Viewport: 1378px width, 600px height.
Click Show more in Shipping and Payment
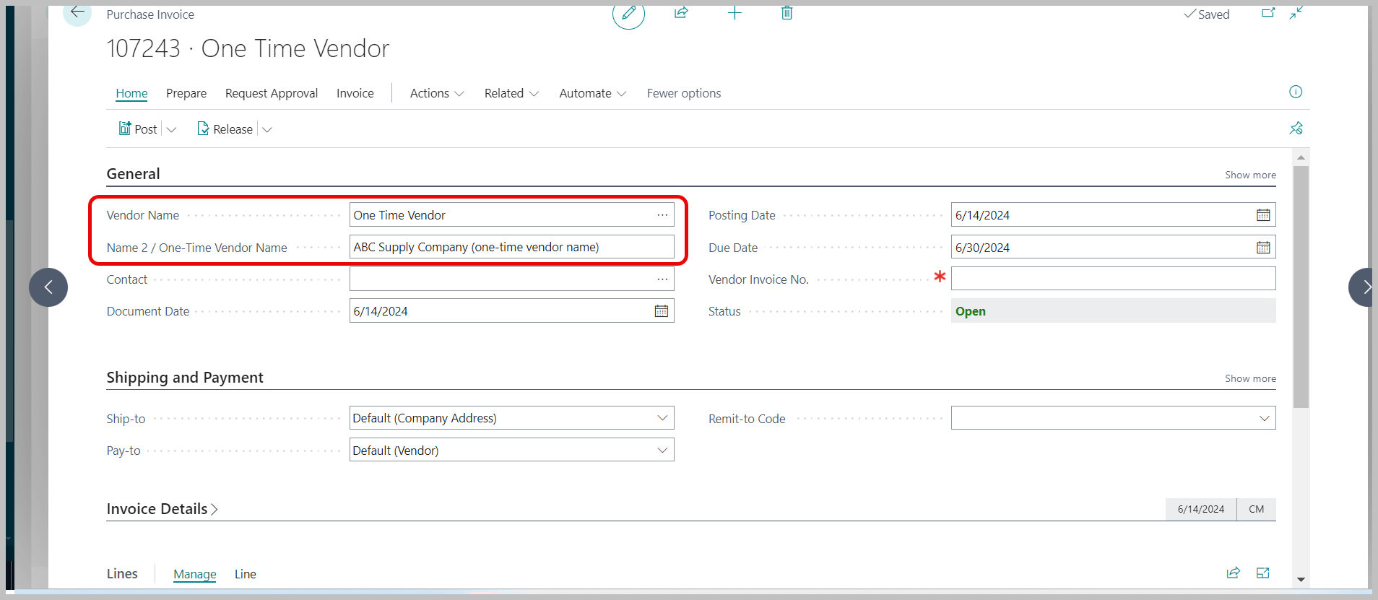click(1250, 378)
